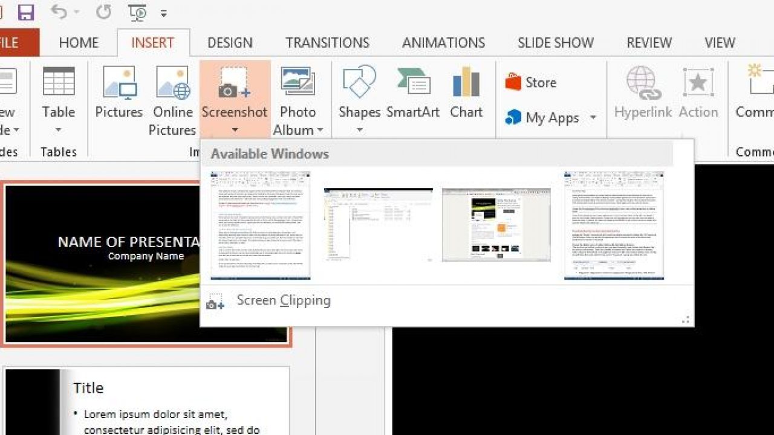774x435 pixels.
Task: Expand the Shapes dropdown gallery
Action: [x=359, y=129]
